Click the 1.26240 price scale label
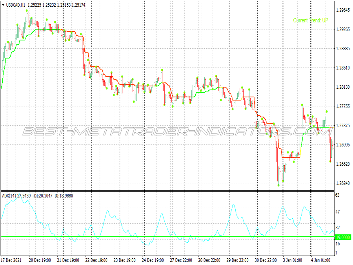Viewport: 353px width, 265px height. click(x=343, y=183)
